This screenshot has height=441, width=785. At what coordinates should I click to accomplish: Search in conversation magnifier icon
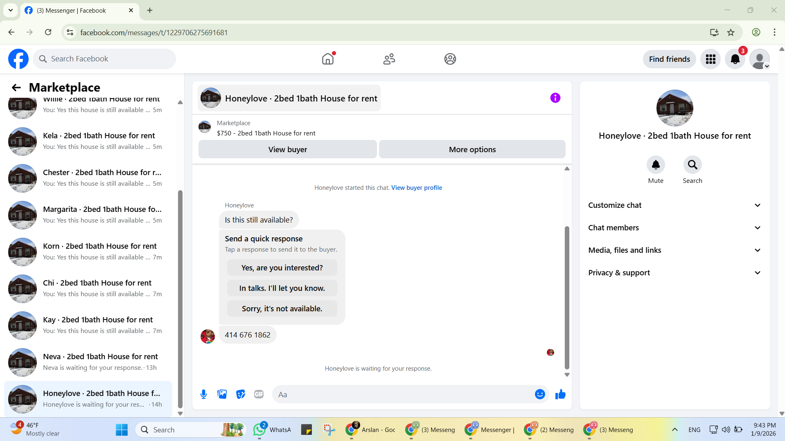[693, 165]
